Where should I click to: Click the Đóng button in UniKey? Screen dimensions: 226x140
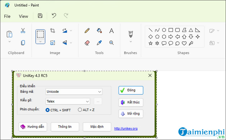pyautogui.click(x=131, y=90)
